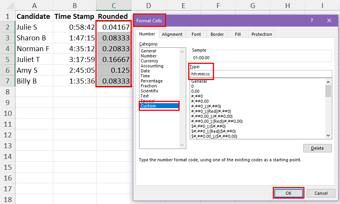
Task: Select row 12 header
Action: [8, 135]
